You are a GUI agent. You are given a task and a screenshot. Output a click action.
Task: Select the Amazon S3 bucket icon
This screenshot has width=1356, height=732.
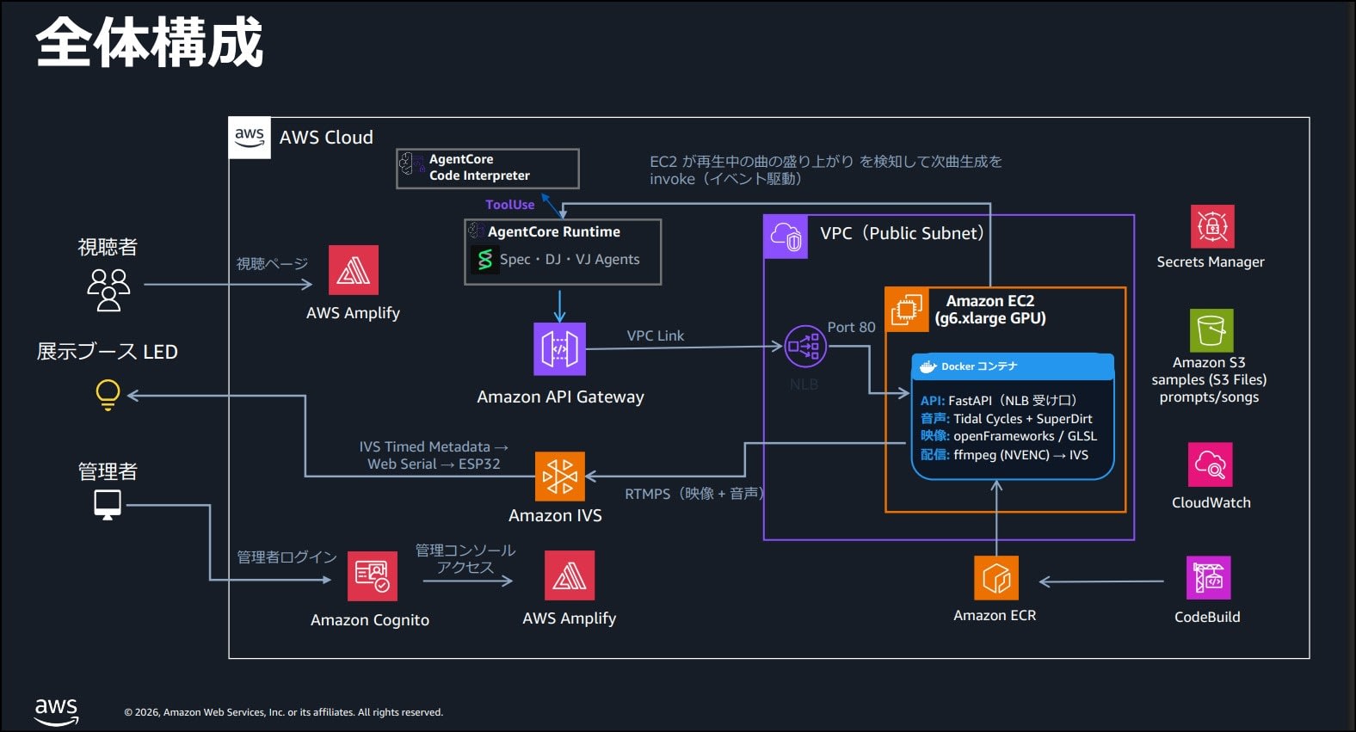click(x=1211, y=330)
